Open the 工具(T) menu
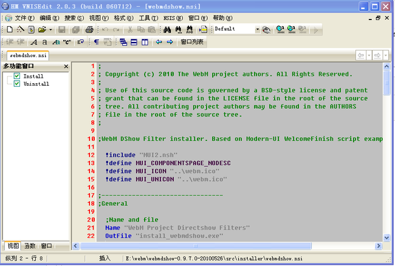 [148, 18]
